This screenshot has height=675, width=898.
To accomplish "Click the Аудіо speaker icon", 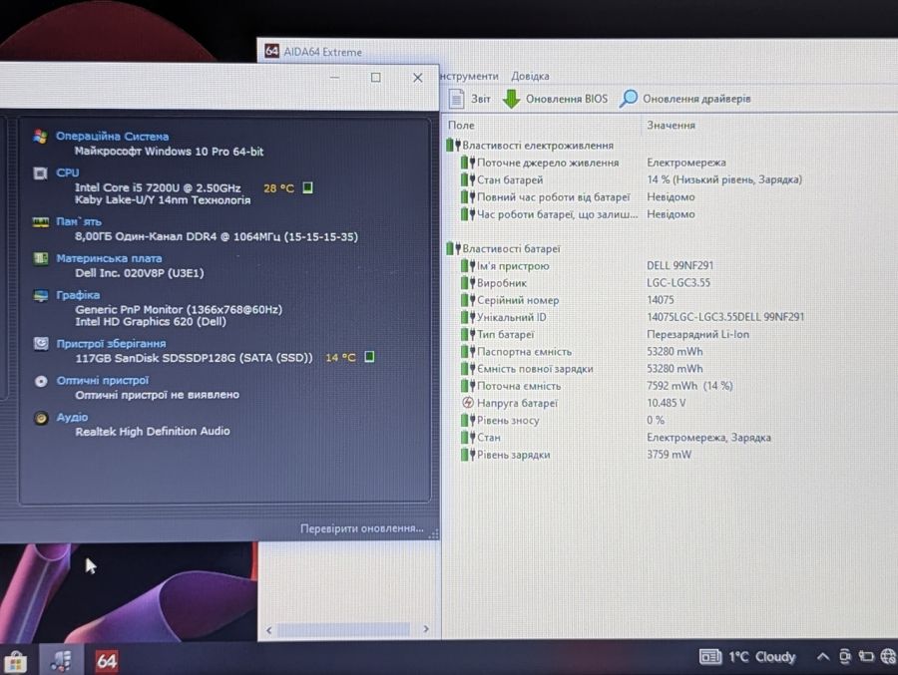I will [x=41, y=418].
